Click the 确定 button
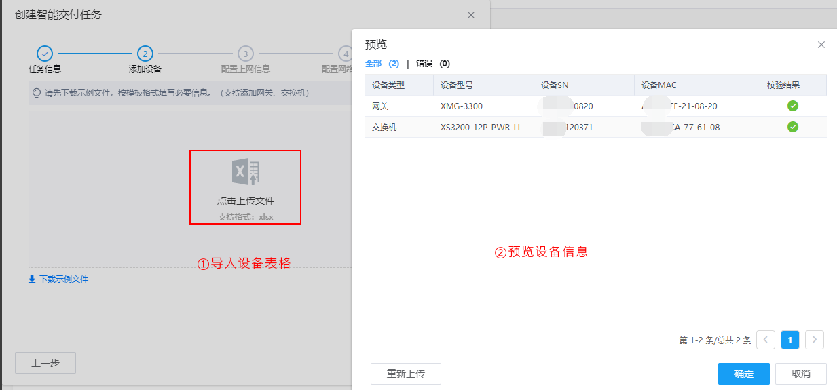 tap(743, 374)
